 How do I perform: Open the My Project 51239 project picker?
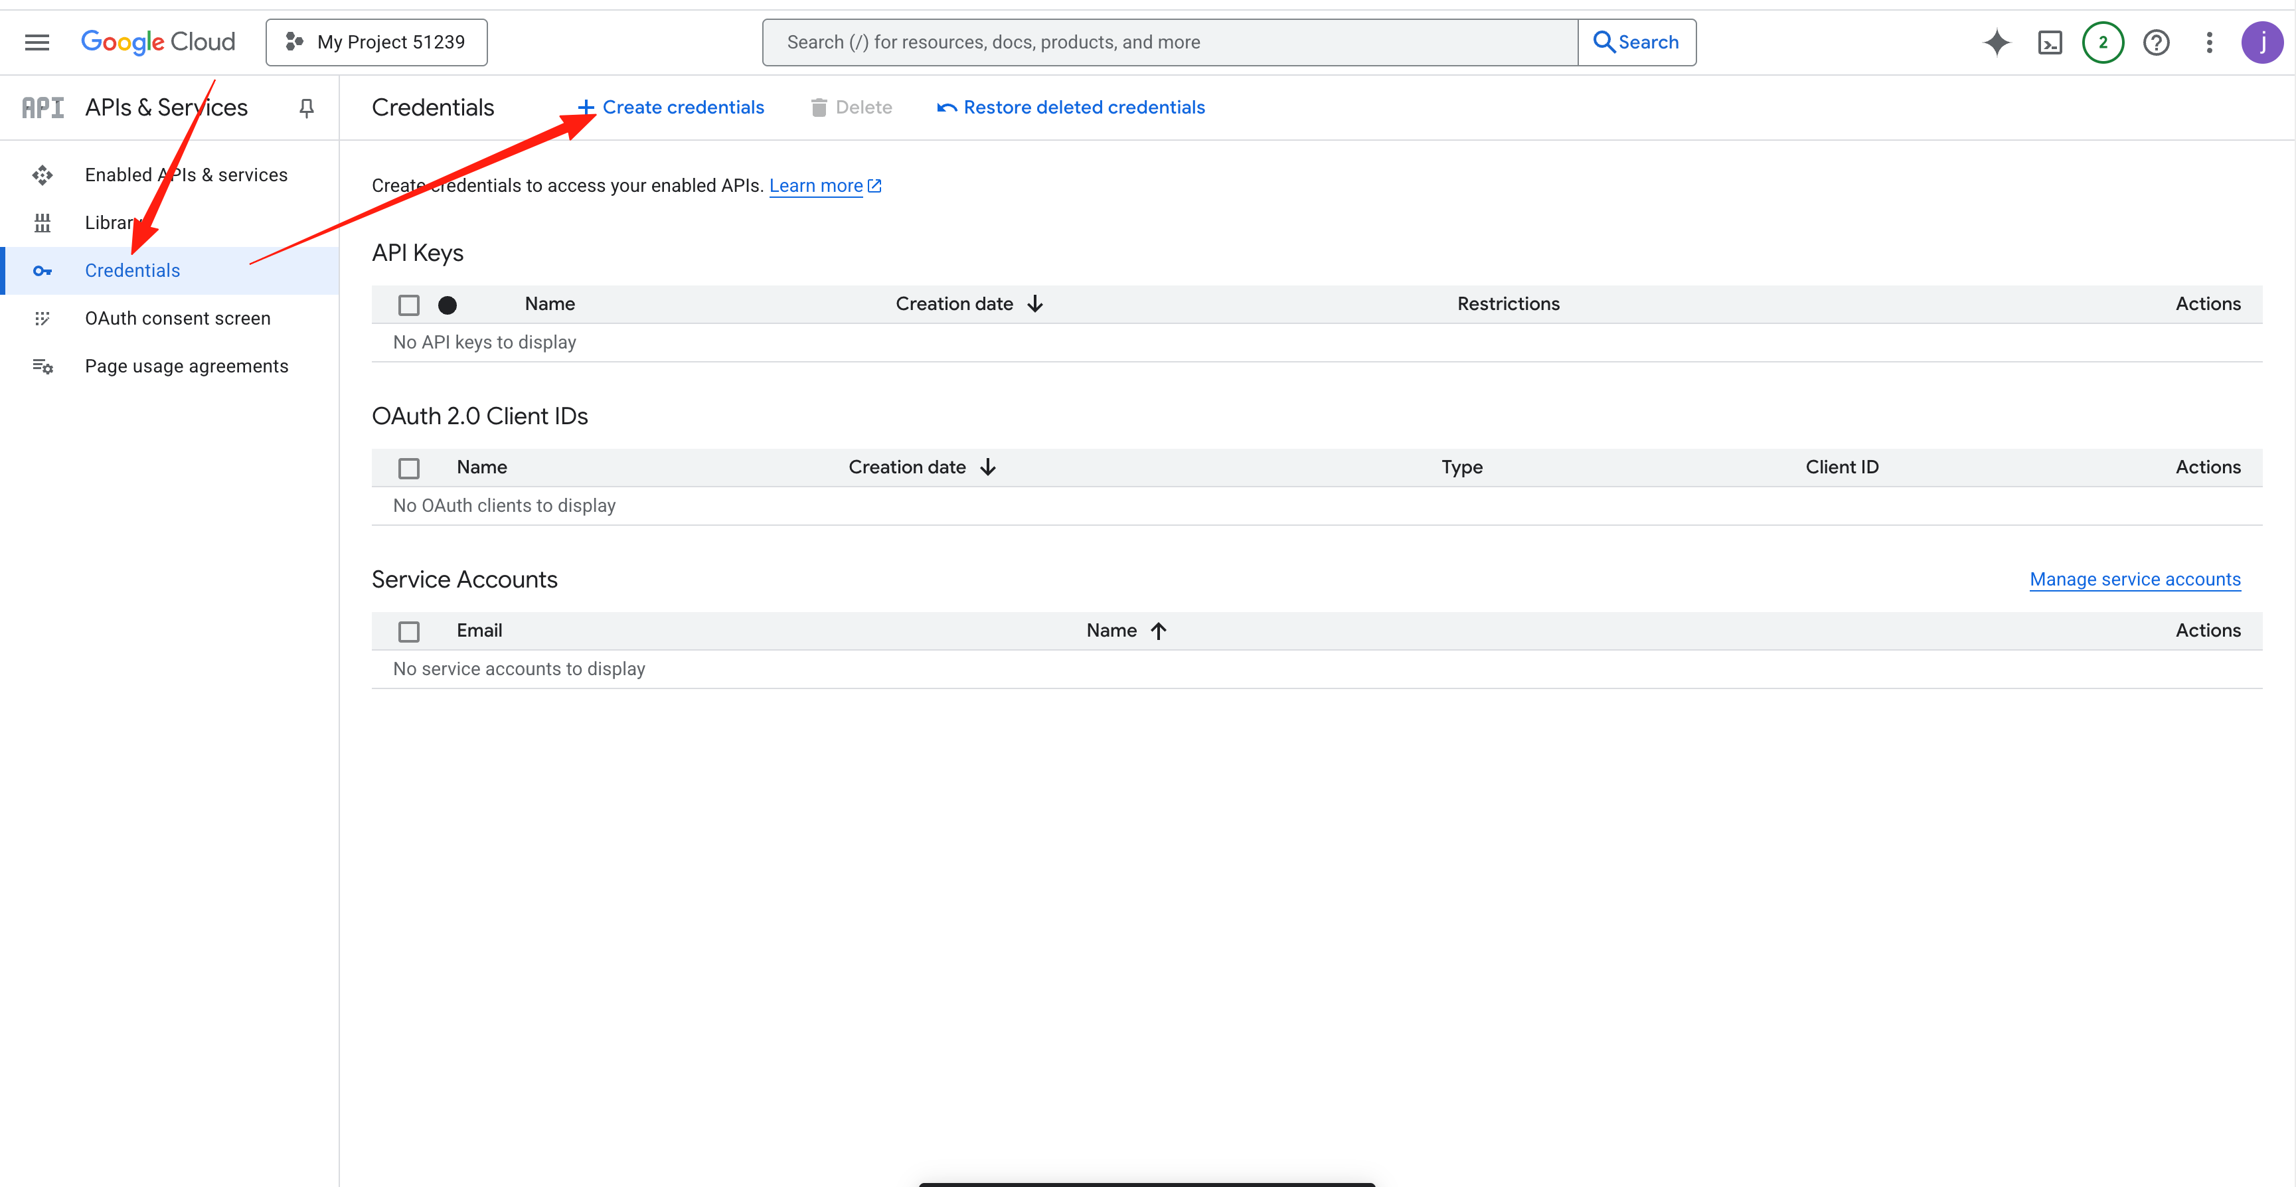tap(376, 42)
